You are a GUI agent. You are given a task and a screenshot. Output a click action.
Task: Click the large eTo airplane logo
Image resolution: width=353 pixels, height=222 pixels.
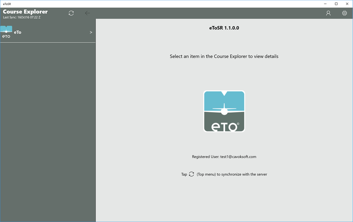pos(224,111)
